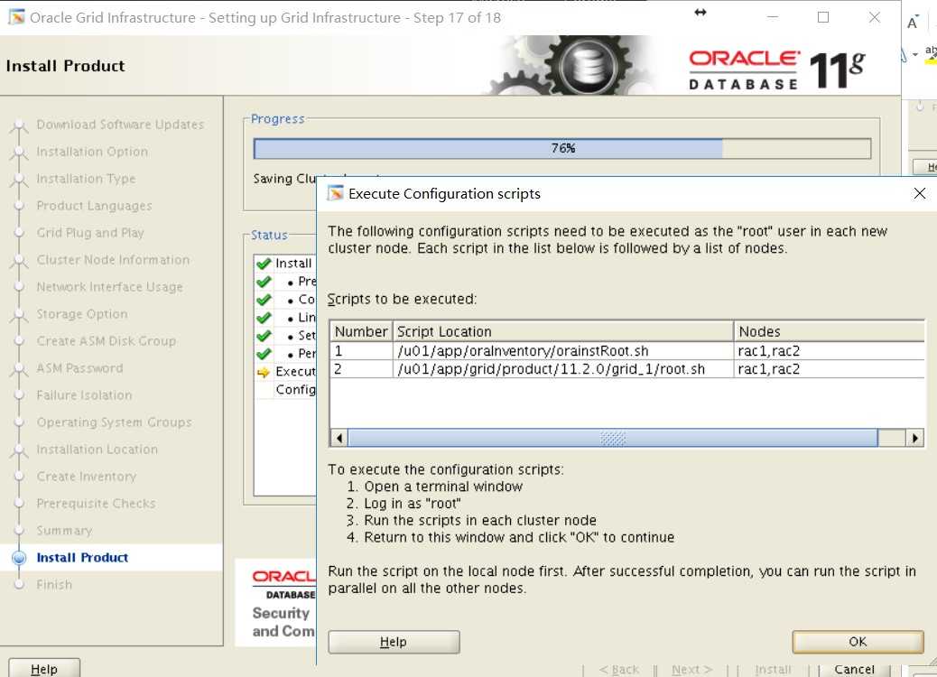Click the Next button in installer
Image resolution: width=937 pixels, height=677 pixels.
click(x=691, y=669)
